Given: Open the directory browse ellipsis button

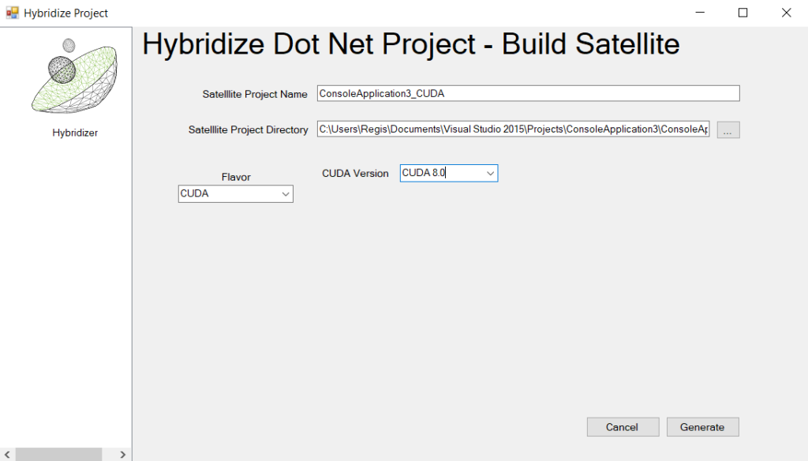Looking at the screenshot, I should (x=728, y=130).
